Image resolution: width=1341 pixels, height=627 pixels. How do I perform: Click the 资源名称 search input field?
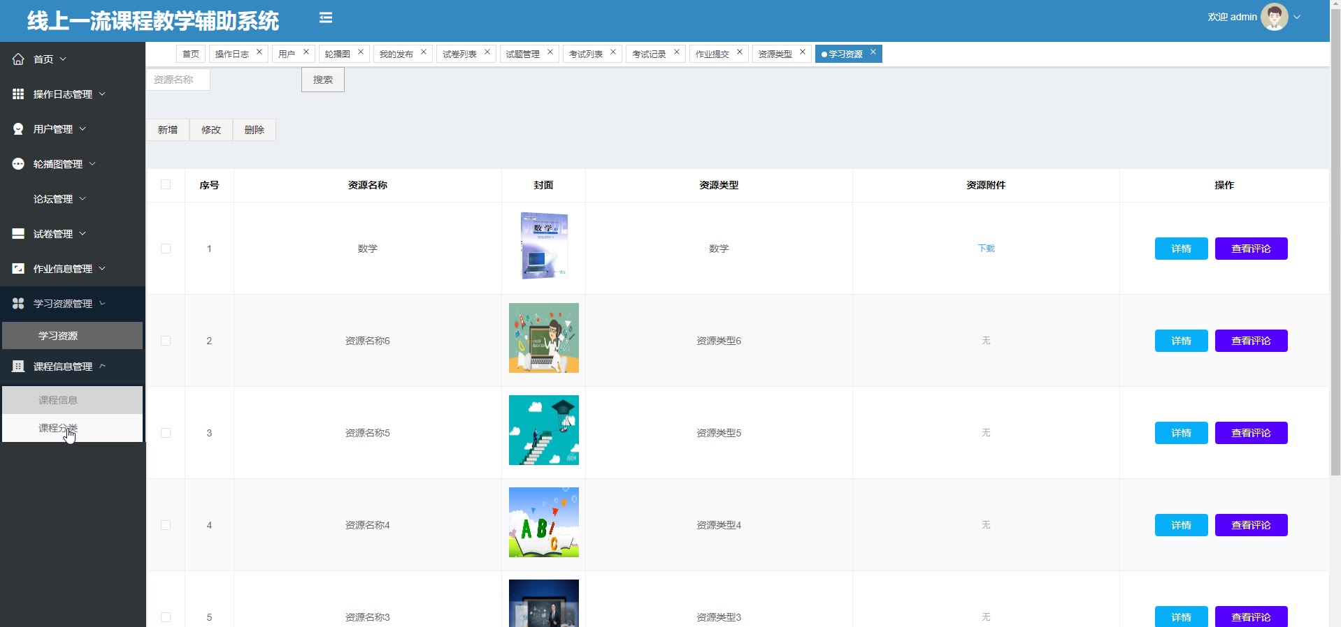tap(178, 80)
